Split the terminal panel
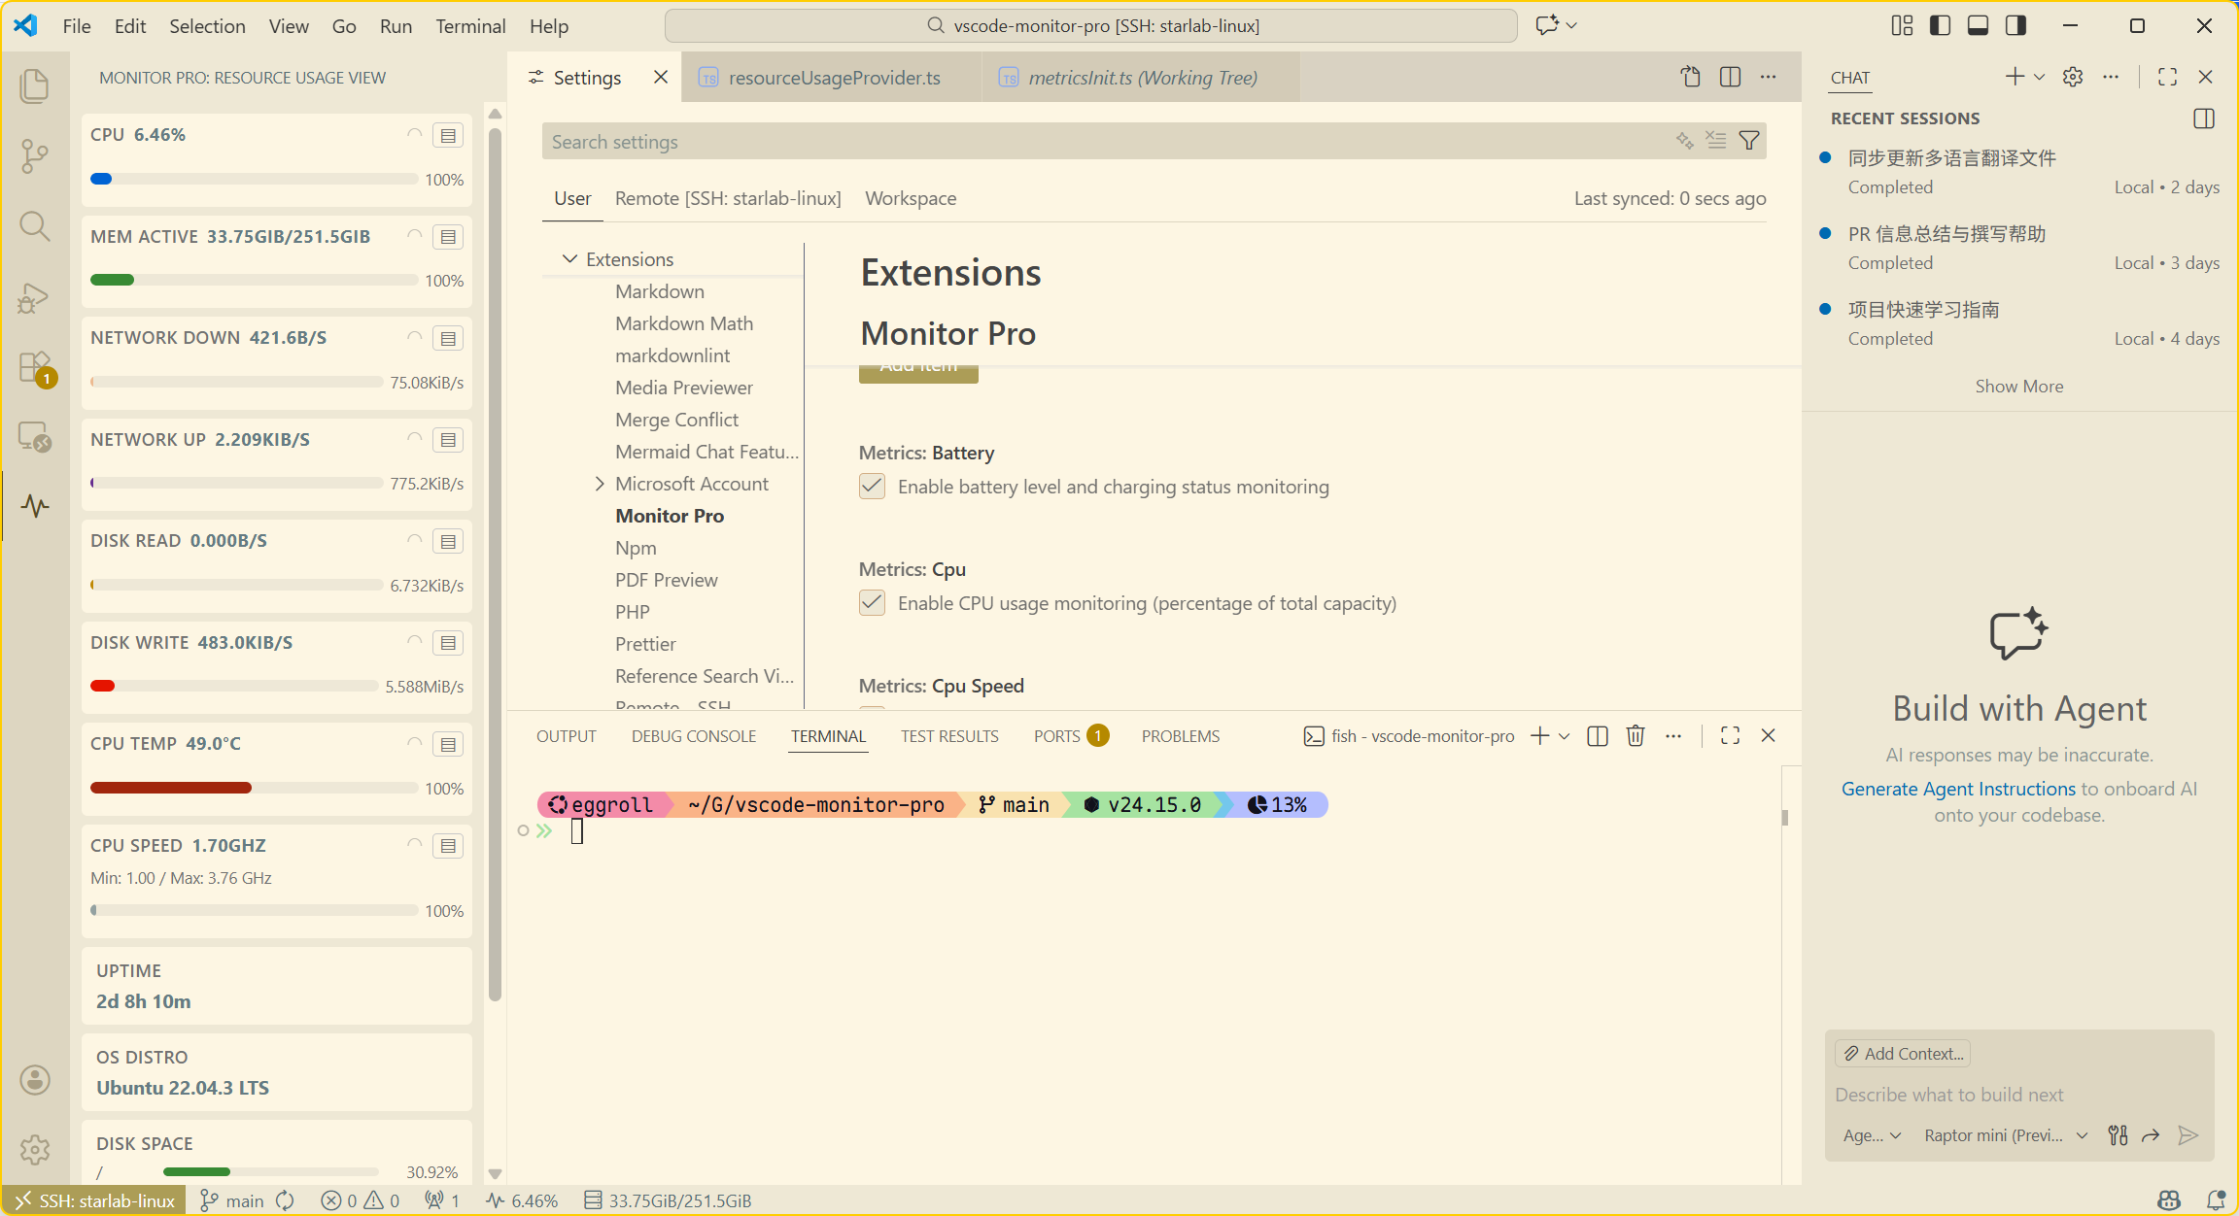2239x1216 pixels. point(1598,736)
